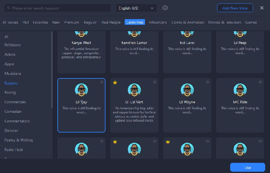
Task: Close the voice selection dialog
Action: click(x=262, y=8)
